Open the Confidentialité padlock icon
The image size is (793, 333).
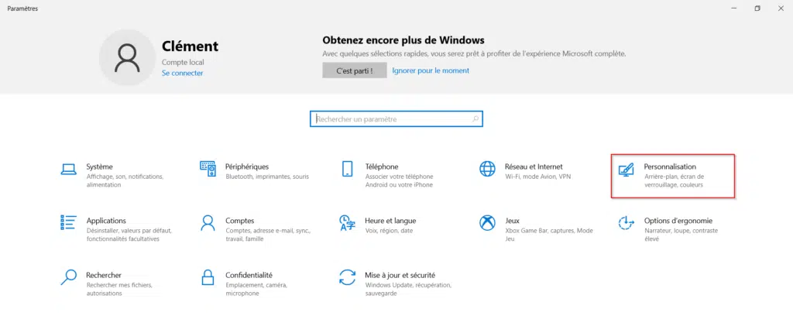(208, 277)
